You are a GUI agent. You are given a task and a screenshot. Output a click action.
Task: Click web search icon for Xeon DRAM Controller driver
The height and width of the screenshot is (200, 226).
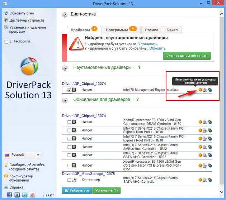tap(209, 122)
